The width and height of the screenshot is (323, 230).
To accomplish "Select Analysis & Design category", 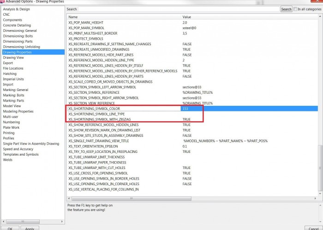I will 17,9.
